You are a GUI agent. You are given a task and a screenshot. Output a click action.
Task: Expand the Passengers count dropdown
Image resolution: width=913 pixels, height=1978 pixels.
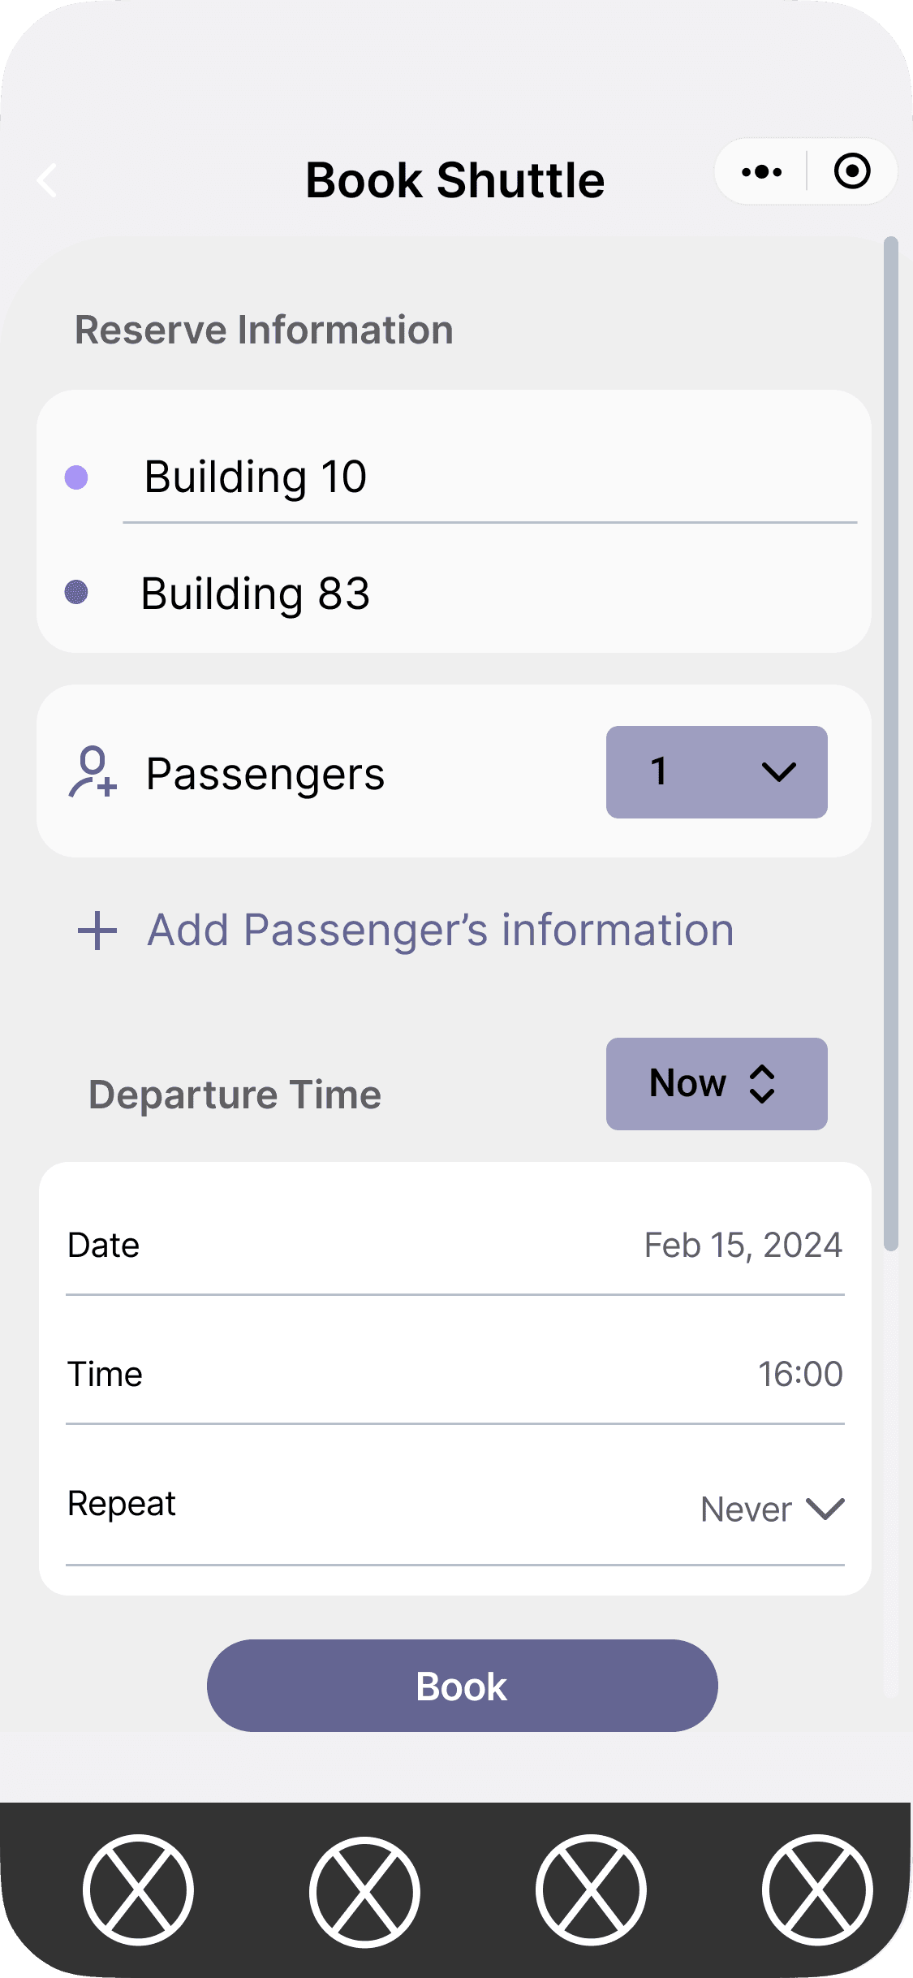(x=717, y=772)
